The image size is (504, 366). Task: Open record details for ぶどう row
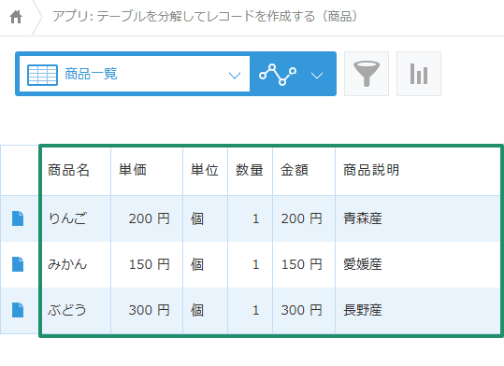18,310
